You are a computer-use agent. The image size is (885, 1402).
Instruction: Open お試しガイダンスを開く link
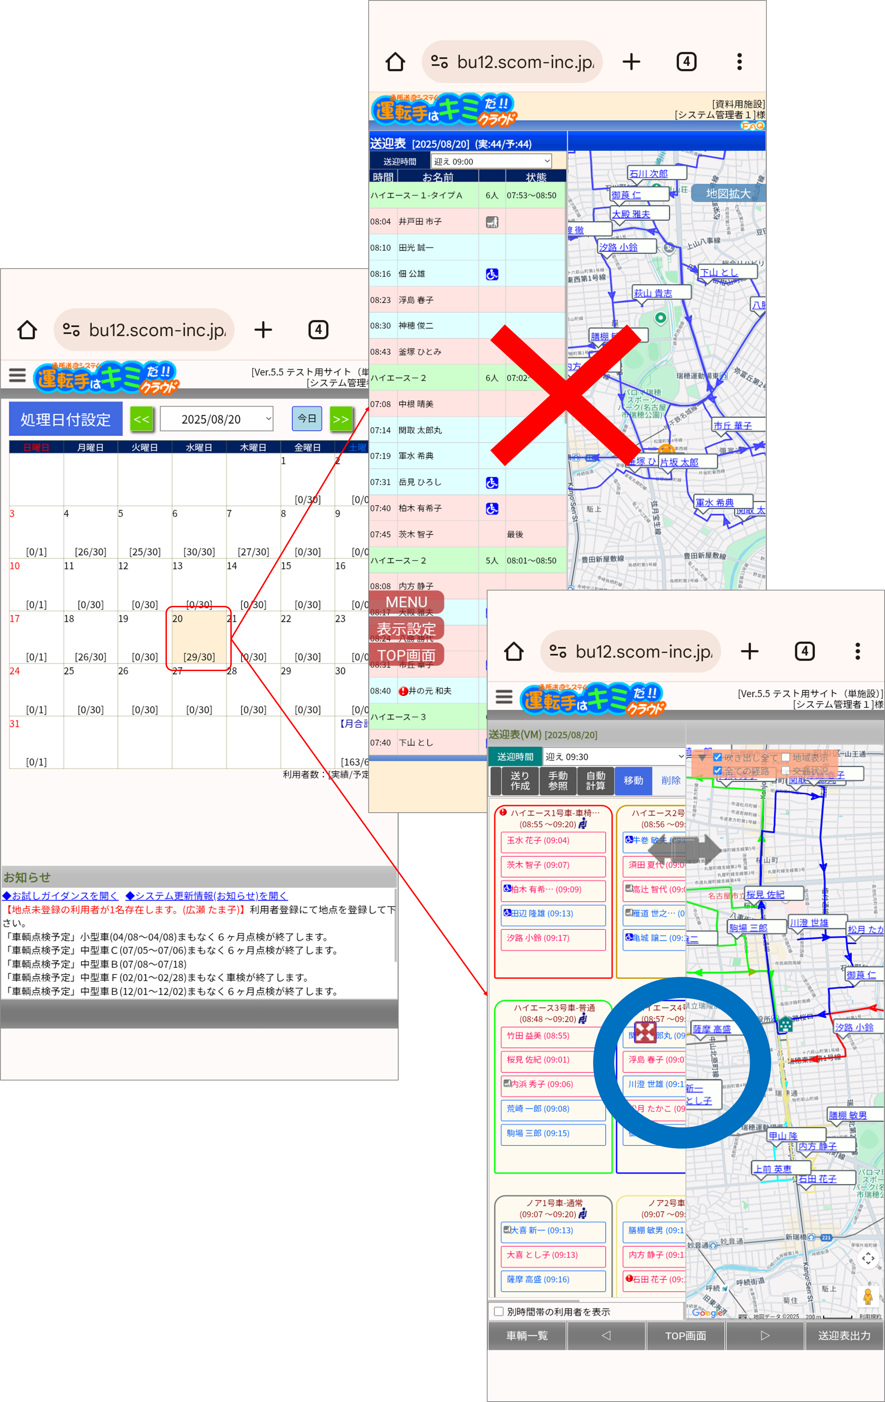tap(60, 895)
